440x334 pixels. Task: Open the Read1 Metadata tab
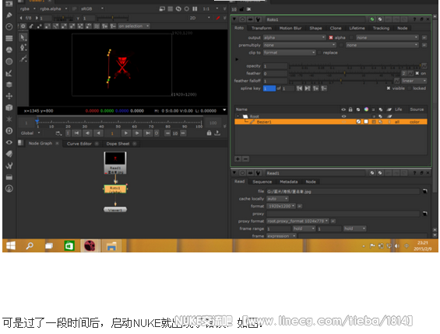tap(288, 182)
